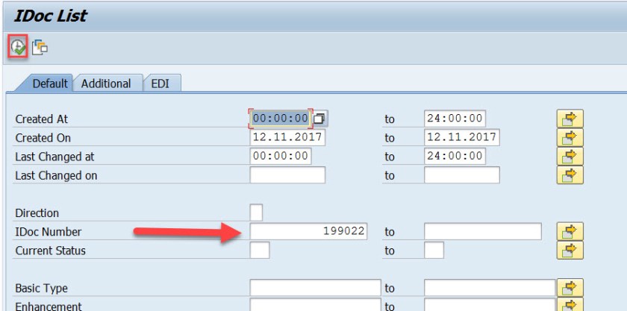Screen dimensions: 627x311
Task: Click the Direction input box
Action: pos(256,213)
